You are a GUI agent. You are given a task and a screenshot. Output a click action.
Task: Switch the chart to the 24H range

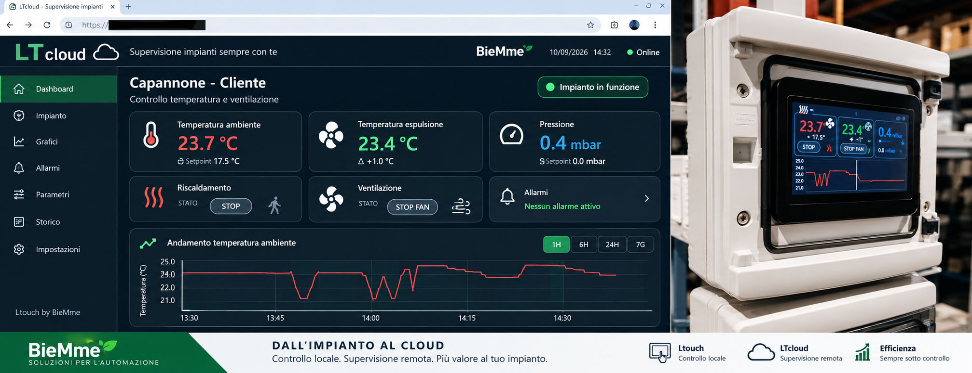click(612, 244)
